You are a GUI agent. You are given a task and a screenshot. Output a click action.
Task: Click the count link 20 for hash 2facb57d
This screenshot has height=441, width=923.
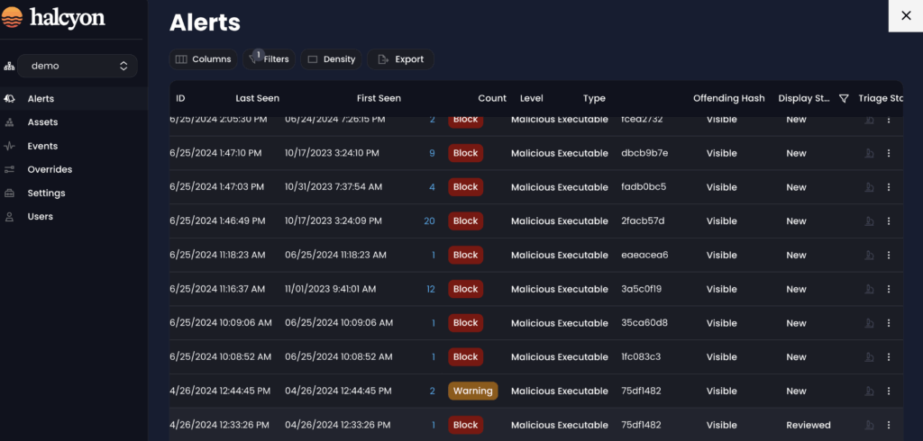pyautogui.click(x=429, y=221)
